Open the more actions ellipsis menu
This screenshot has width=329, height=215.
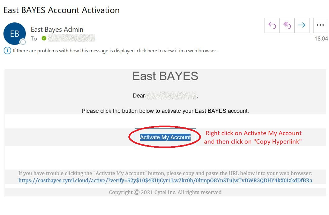[320, 25]
